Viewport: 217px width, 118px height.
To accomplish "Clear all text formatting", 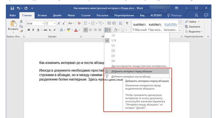I will 79,23.
